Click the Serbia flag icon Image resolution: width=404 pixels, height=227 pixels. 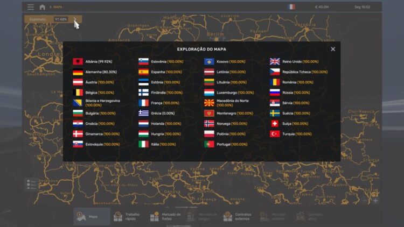tap(275, 103)
